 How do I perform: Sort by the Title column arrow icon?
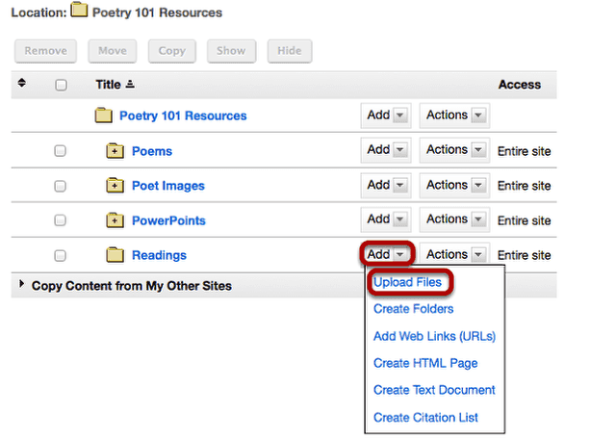tap(130, 84)
